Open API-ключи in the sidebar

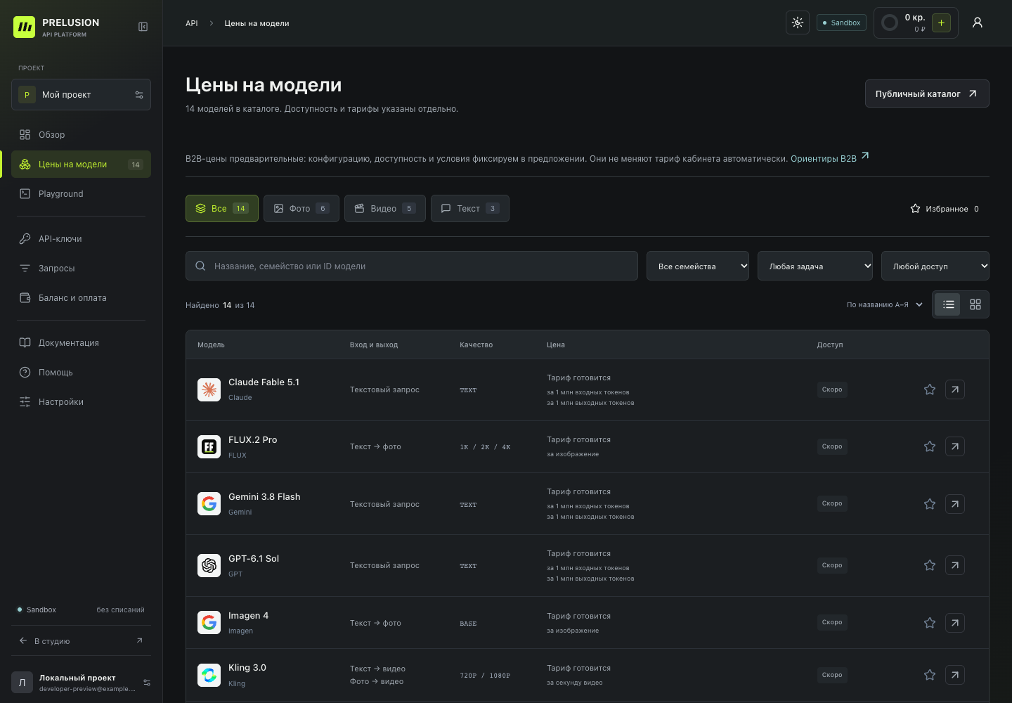[81, 239]
